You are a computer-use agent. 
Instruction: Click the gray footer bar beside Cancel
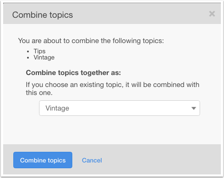[x=161, y=159]
